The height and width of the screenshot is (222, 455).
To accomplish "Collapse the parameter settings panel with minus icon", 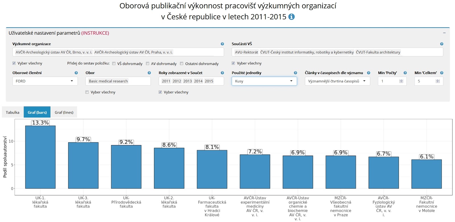I will coord(444,33).
